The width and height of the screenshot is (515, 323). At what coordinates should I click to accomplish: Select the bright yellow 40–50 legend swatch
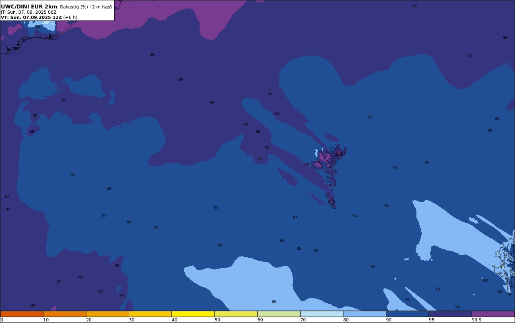(193, 314)
